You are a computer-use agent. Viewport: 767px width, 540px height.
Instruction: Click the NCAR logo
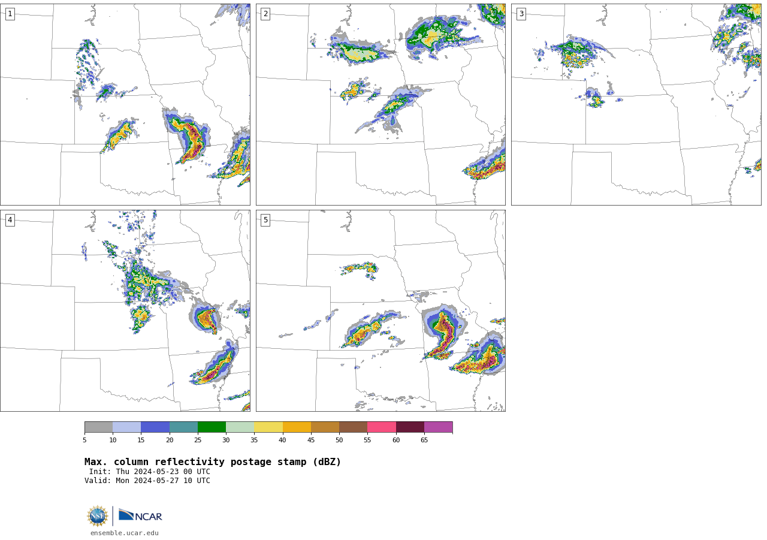click(x=140, y=515)
